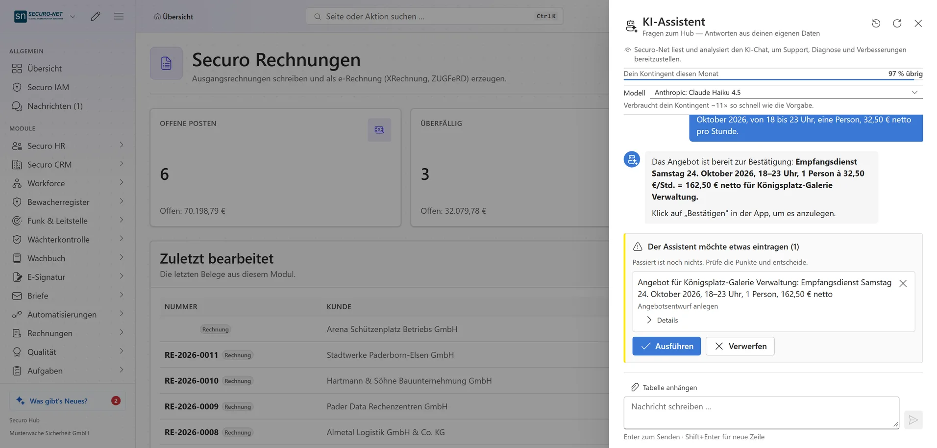Expand the Details disclosure in offer item
The height and width of the screenshot is (448, 937).
(662, 320)
